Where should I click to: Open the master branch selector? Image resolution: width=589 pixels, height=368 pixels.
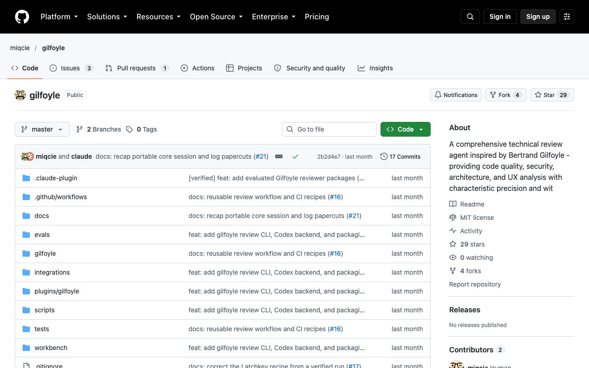coord(42,129)
